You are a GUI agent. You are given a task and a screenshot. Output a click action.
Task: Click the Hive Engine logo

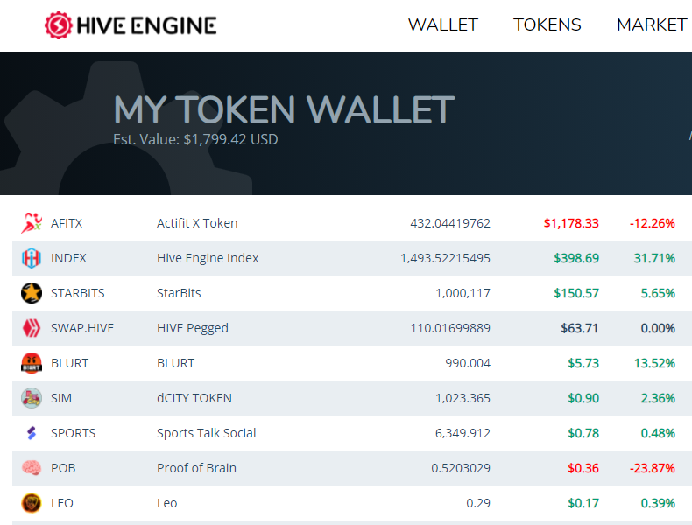131,25
